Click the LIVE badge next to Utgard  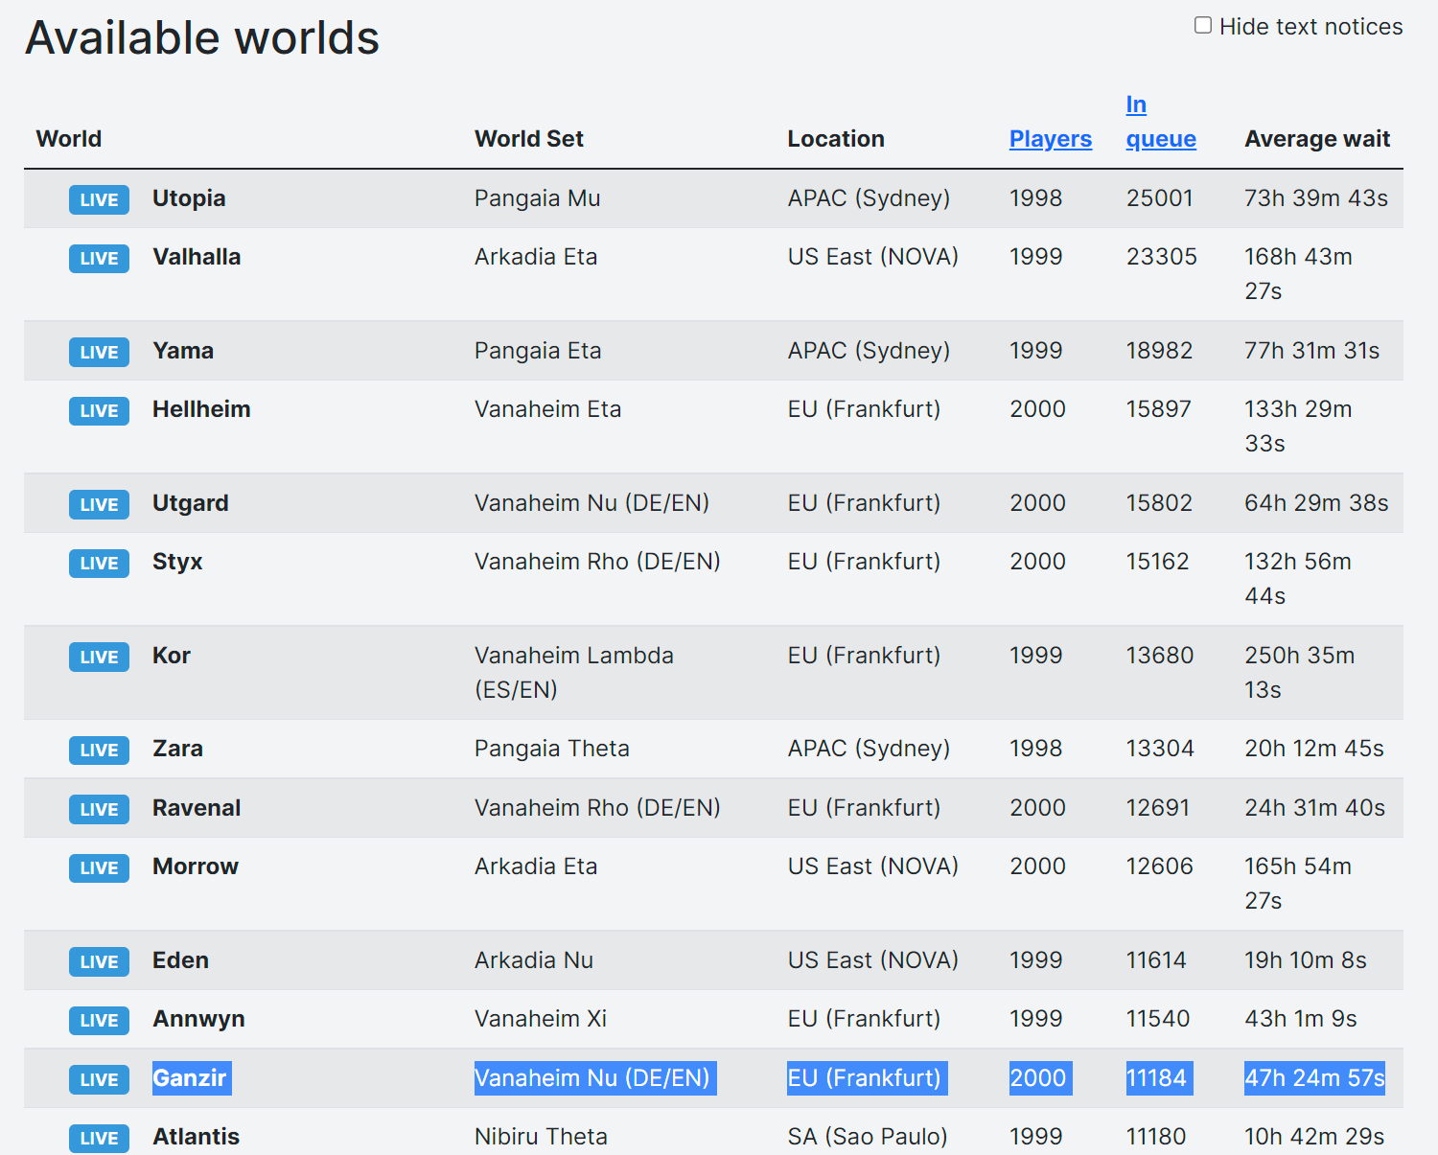(x=99, y=504)
